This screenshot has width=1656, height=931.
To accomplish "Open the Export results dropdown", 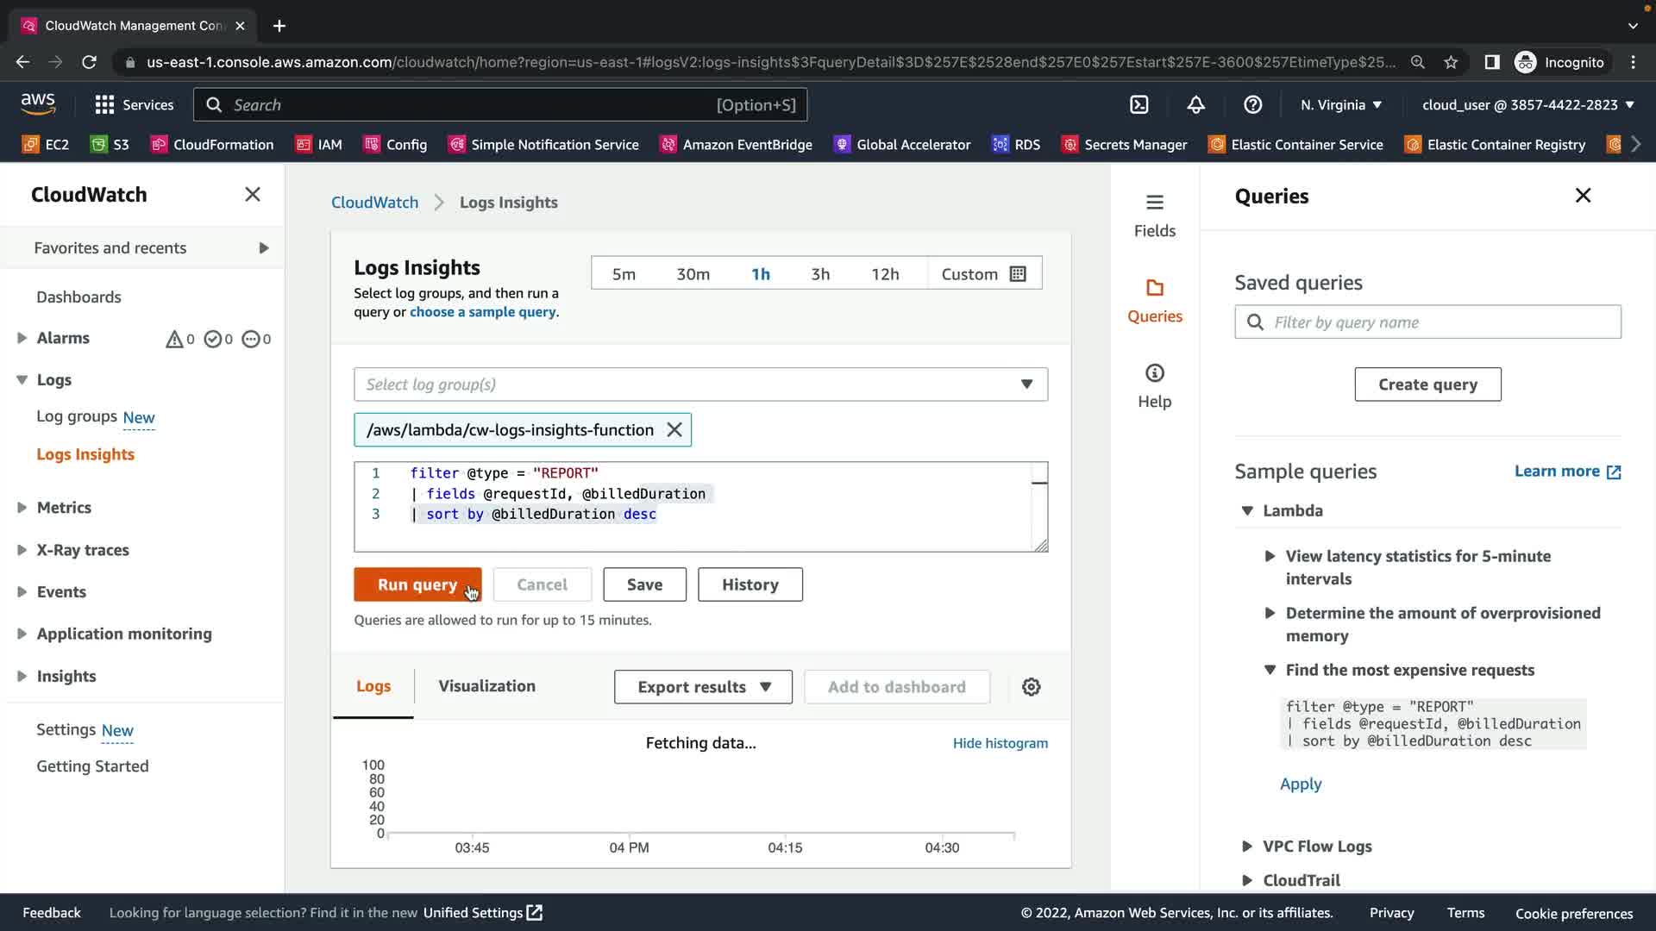I will (703, 687).
